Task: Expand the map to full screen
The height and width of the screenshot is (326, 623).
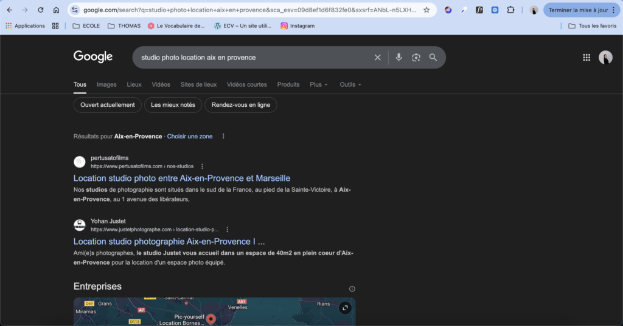Action: point(345,308)
